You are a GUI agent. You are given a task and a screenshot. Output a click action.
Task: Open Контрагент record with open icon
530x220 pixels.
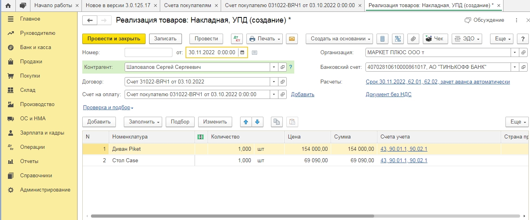282,67
